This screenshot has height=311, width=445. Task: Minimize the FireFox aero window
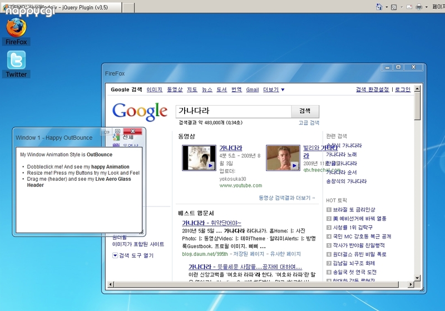[387, 67]
